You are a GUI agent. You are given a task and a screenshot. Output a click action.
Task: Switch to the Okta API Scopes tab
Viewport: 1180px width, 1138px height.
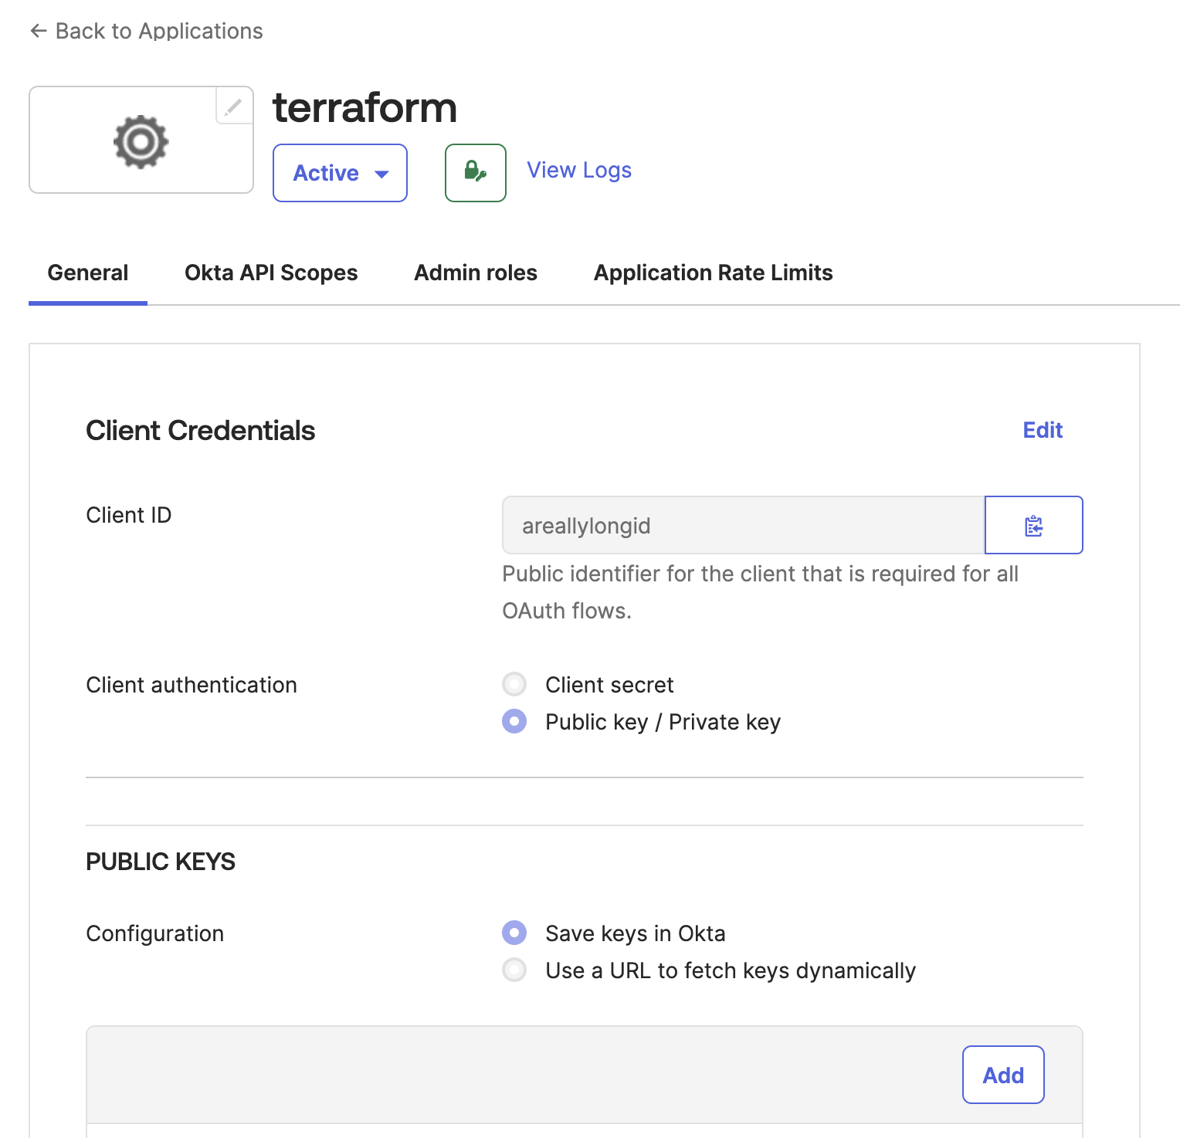click(271, 273)
